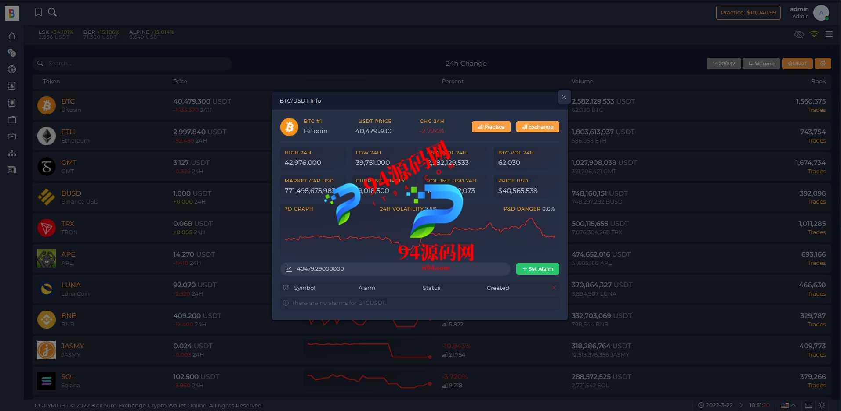This screenshot has width=841, height=411.
Task: Sort by the Price column header
Action: [180, 82]
